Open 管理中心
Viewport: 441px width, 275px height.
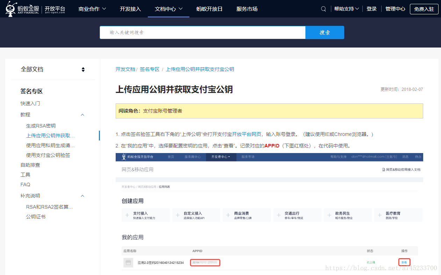(395, 9)
